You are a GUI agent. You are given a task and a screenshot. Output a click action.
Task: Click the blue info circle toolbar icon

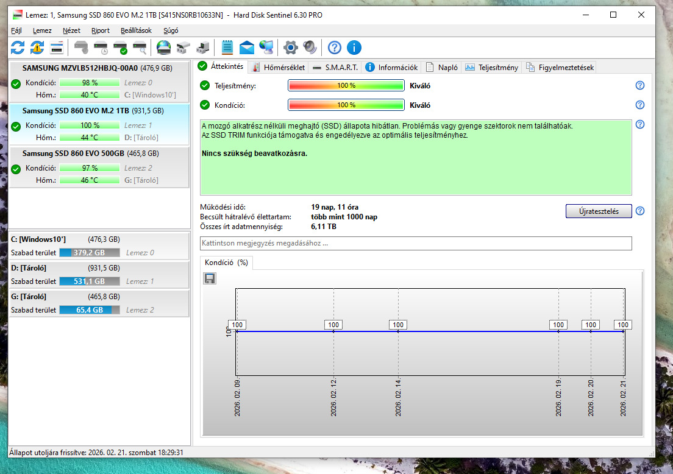[x=354, y=48]
